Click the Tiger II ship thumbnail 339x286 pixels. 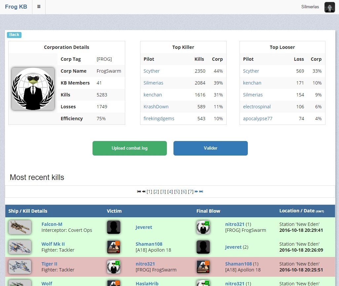click(20, 267)
